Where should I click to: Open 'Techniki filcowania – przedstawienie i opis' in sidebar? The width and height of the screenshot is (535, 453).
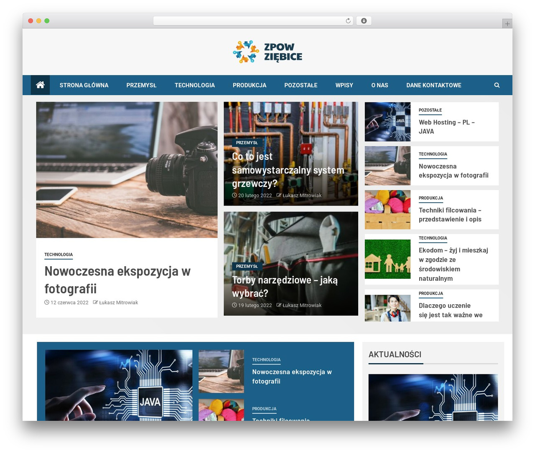click(x=450, y=215)
